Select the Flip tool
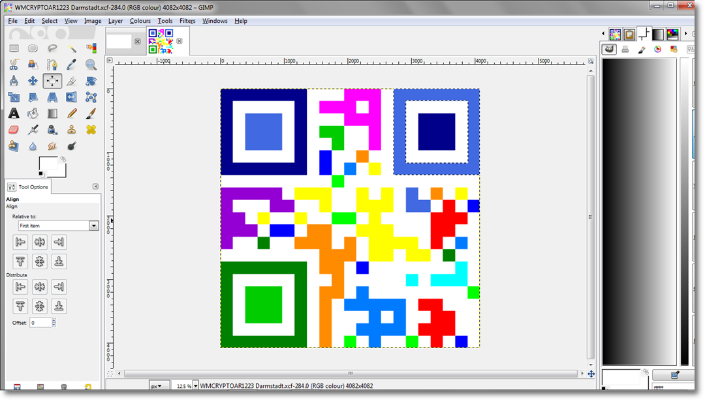705x401 pixels. coord(72,97)
